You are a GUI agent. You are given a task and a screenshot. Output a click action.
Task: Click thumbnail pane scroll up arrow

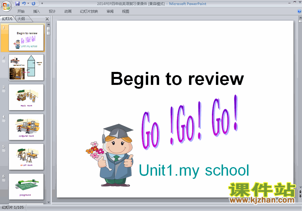tap(49, 24)
